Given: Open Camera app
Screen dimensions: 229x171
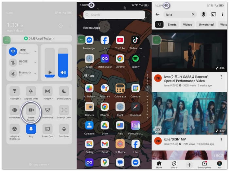Looking at the screenshot, I should pyautogui.click(x=89, y=107).
